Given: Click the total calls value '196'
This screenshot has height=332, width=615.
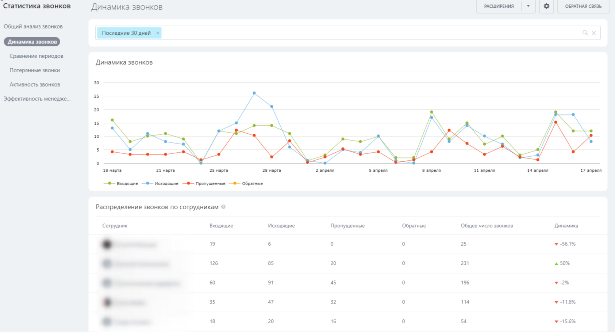Looking at the screenshot, I should coord(465,283).
